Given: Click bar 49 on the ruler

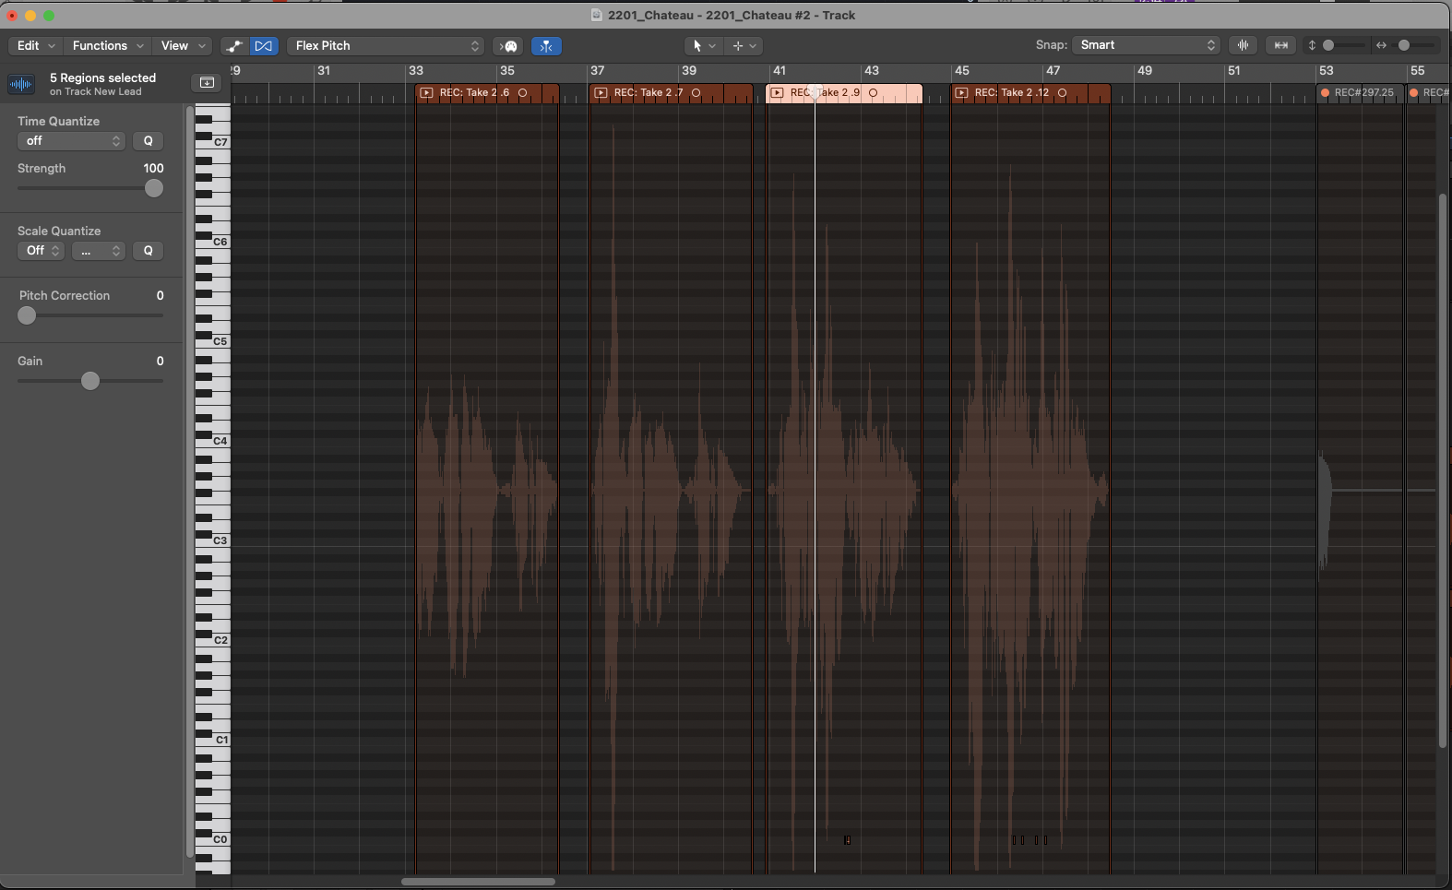Looking at the screenshot, I should pos(1145,71).
